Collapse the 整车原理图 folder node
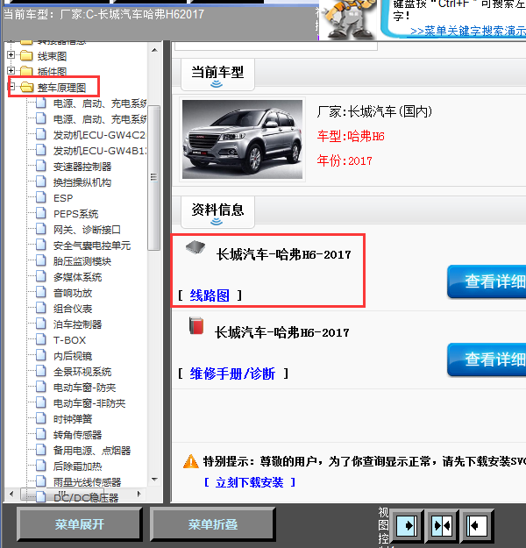 11,86
